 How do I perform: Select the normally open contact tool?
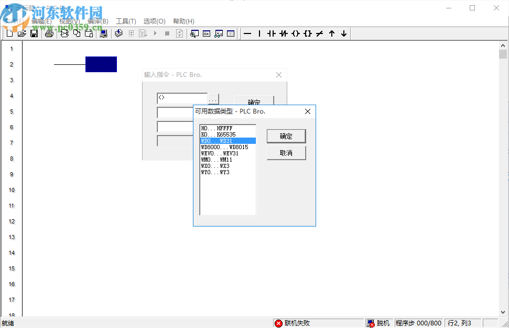pyautogui.click(x=270, y=33)
